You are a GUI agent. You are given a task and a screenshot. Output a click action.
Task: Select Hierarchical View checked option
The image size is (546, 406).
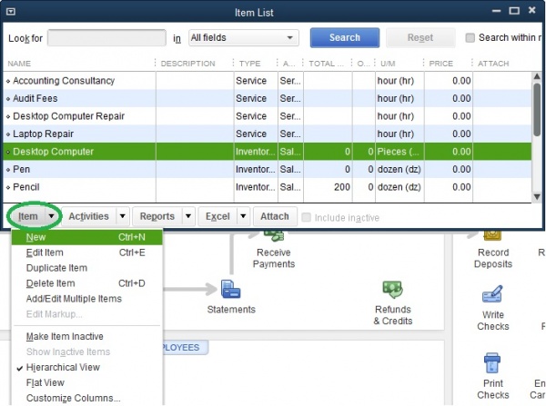pyautogui.click(x=63, y=367)
